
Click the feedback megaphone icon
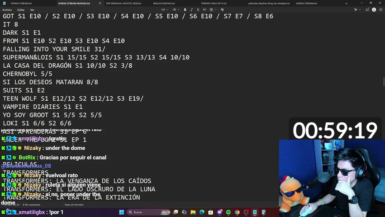point(367,10)
